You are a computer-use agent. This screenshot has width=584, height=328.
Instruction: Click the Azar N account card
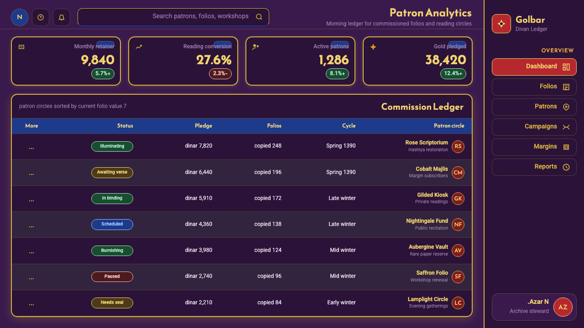point(534,307)
